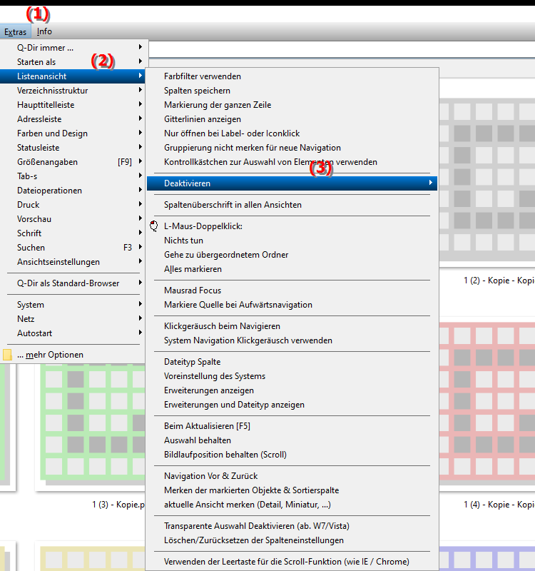Toggle Spalten speichern
The height and width of the screenshot is (571, 535).
(292, 91)
